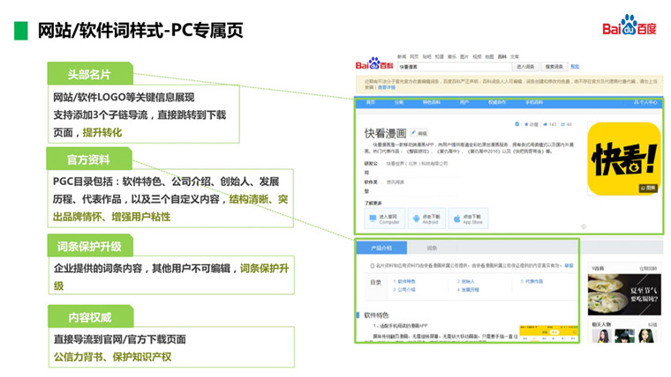671x377 pixels.
Task: Click the 图片 link above the search box
Action: pos(464,56)
